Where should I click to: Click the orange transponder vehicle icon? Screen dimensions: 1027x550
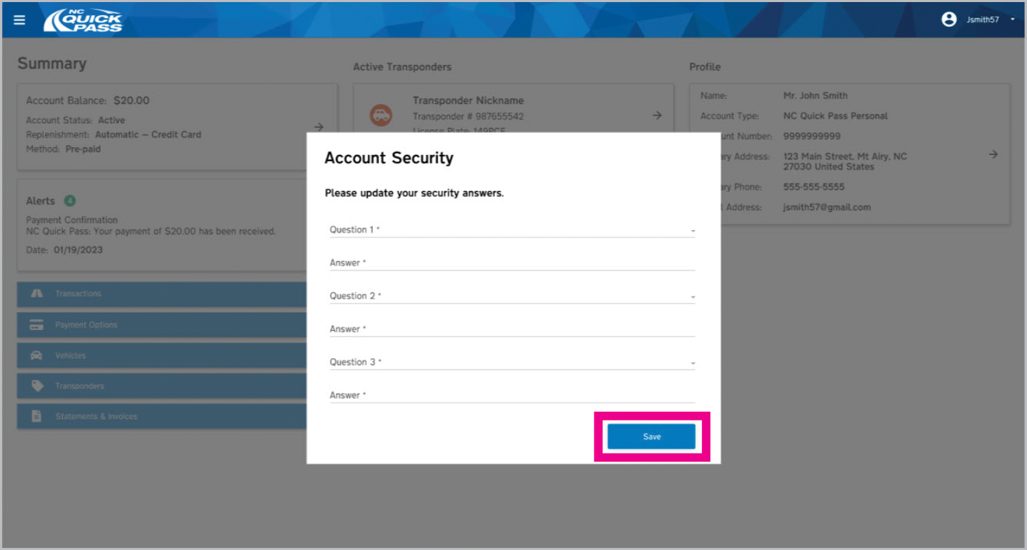(381, 115)
